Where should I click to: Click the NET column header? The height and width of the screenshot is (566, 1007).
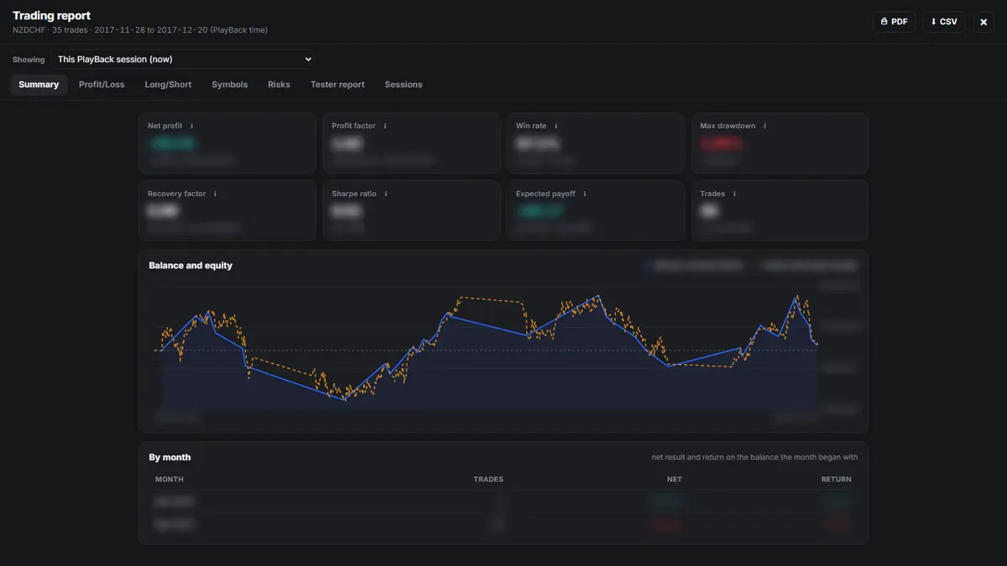click(675, 480)
